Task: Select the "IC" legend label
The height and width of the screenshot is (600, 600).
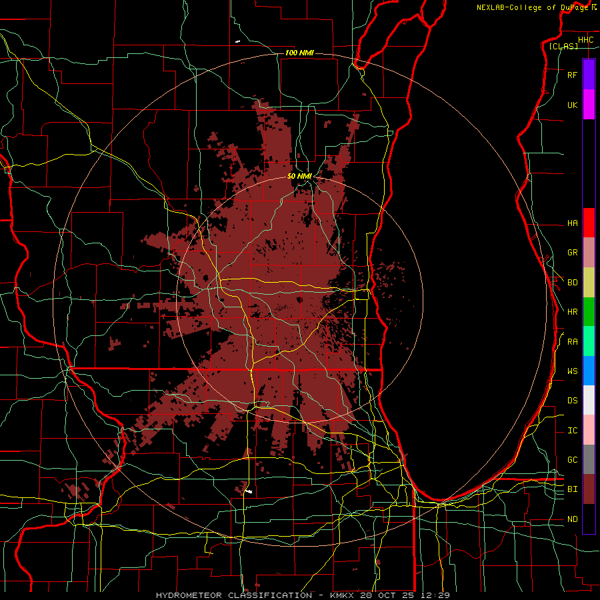Action: [572, 431]
